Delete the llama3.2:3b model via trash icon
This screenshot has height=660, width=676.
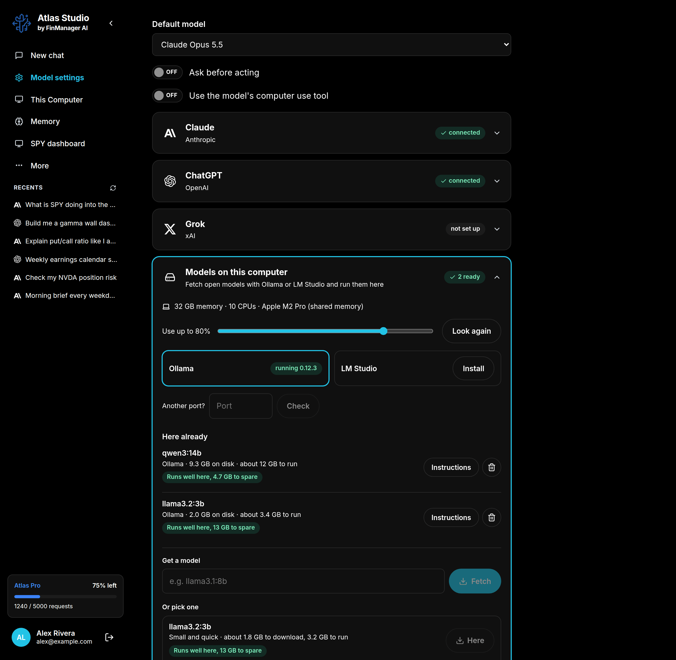coord(492,517)
